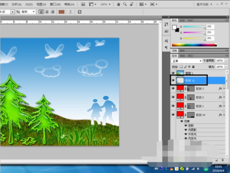230x173 pixels.
Task: Click the Character panel 'A' icon
Action: pyautogui.click(x=166, y=41)
